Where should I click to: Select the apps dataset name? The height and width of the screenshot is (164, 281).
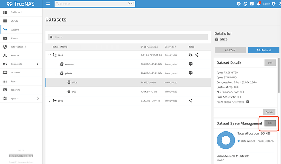point(60,55)
